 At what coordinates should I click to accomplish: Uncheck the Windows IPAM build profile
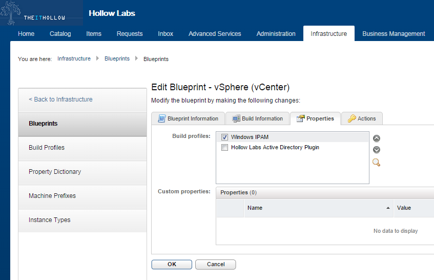point(224,137)
